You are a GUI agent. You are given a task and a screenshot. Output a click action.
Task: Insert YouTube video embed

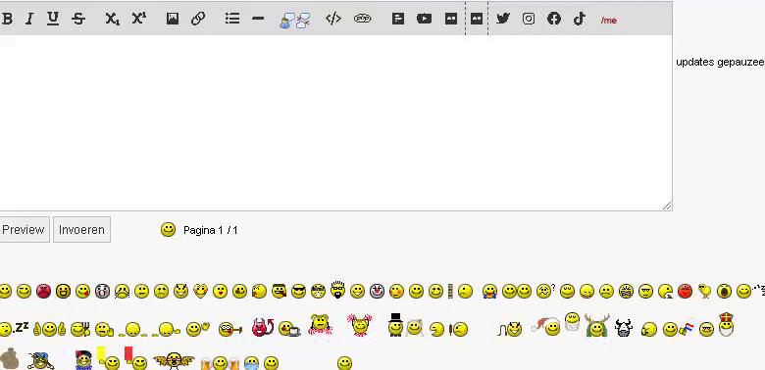(424, 19)
